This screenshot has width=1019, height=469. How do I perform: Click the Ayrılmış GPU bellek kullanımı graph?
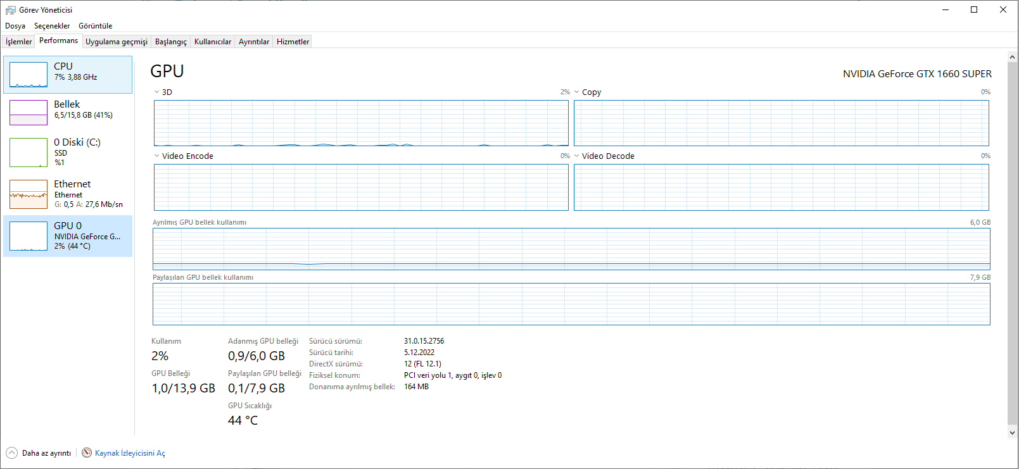point(571,249)
